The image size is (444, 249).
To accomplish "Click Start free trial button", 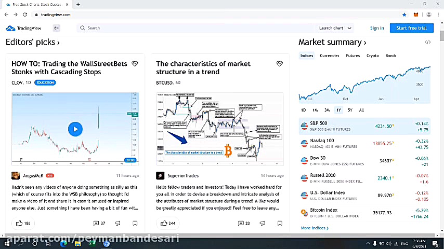I will 411,28.
